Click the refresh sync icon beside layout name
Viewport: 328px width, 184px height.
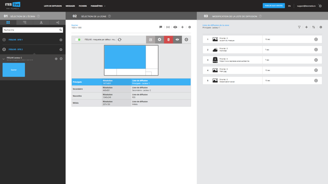(119, 40)
